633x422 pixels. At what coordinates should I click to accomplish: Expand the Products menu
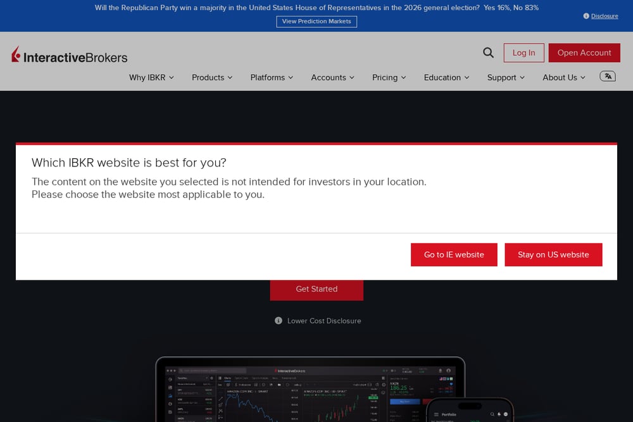click(212, 77)
